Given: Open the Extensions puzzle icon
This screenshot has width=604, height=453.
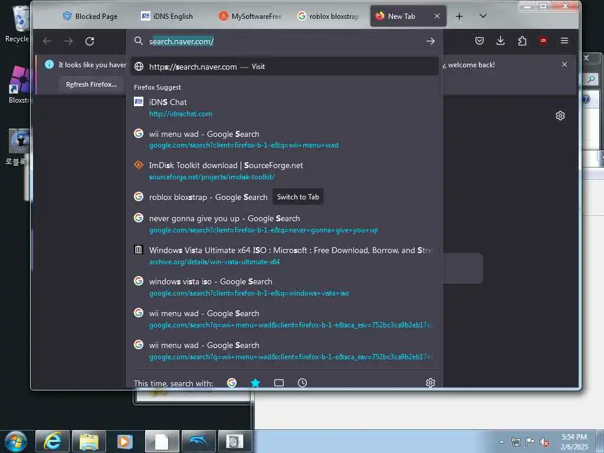Looking at the screenshot, I should (x=522, y=41).
